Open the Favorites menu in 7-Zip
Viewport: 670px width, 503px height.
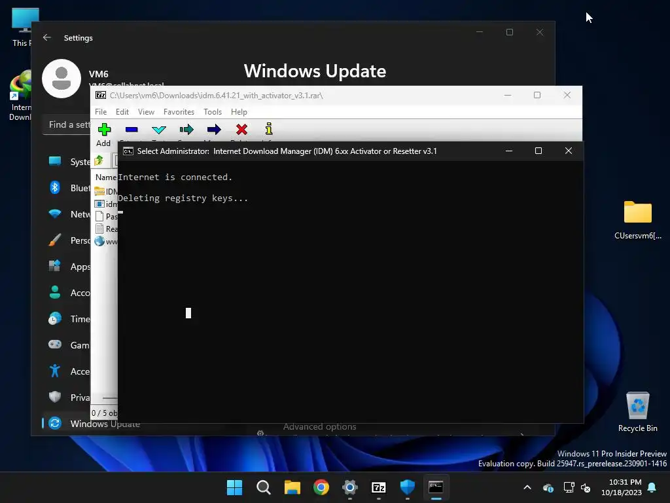179,111
